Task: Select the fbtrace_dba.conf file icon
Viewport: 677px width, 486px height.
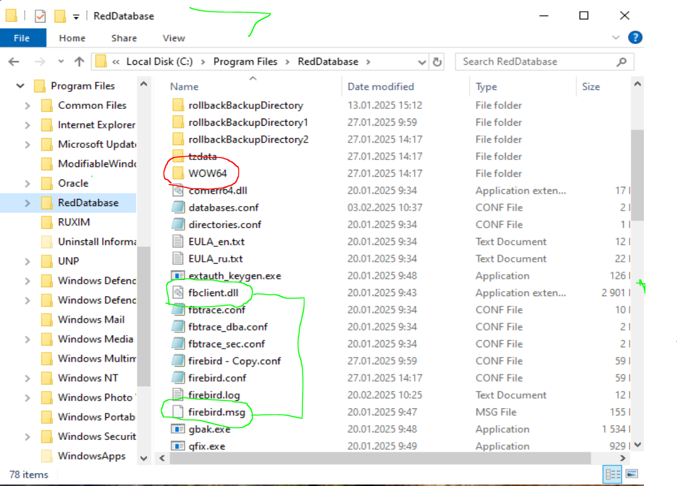Action: pos(178,327)
